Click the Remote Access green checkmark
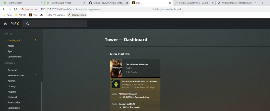 pos(36,76)
